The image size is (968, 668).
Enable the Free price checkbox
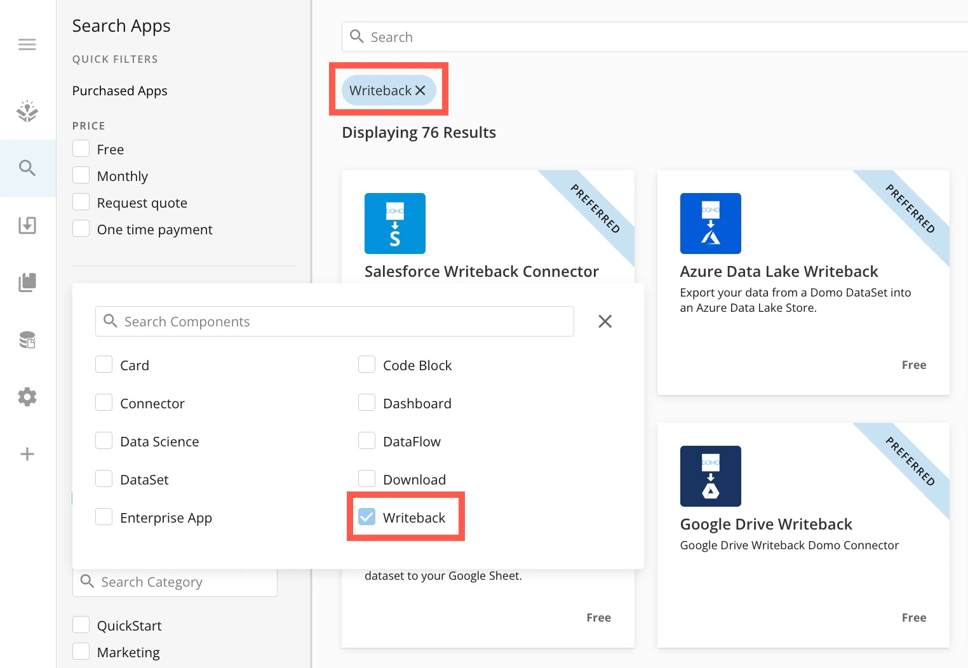click(x=81, y=149)
